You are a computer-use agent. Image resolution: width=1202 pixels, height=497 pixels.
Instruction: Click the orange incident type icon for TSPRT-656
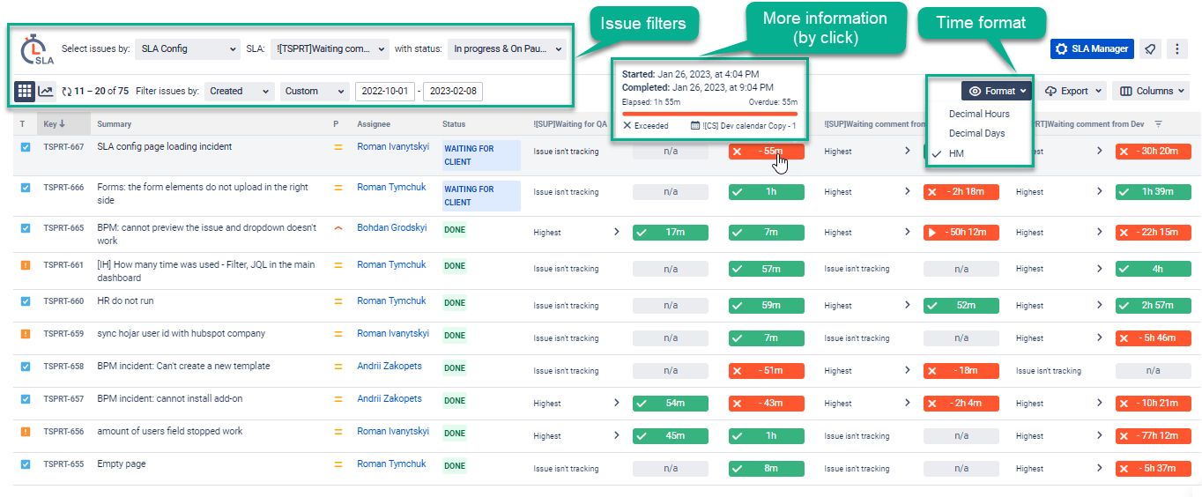(26, 432)
